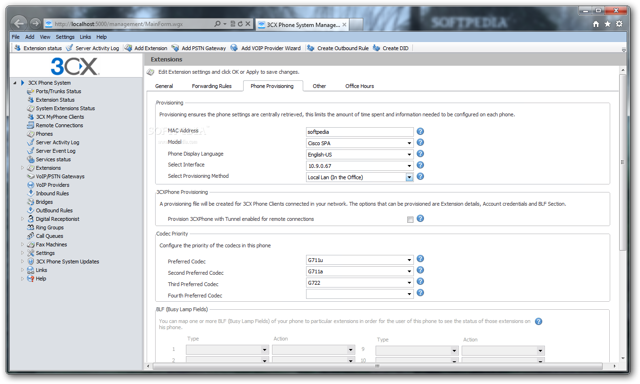The image size is (640, 384).
Task: Open Select Interface dropdown 10.9.0.67
Action: [360, 166]
